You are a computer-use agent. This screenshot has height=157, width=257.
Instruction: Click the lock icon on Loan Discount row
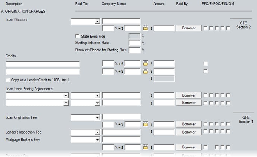coord(145,28)
